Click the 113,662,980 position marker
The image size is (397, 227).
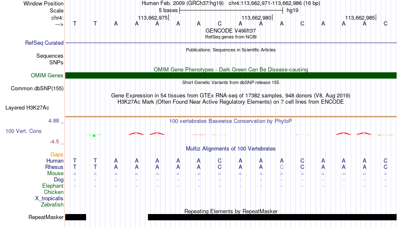click(x=257, y=18)
